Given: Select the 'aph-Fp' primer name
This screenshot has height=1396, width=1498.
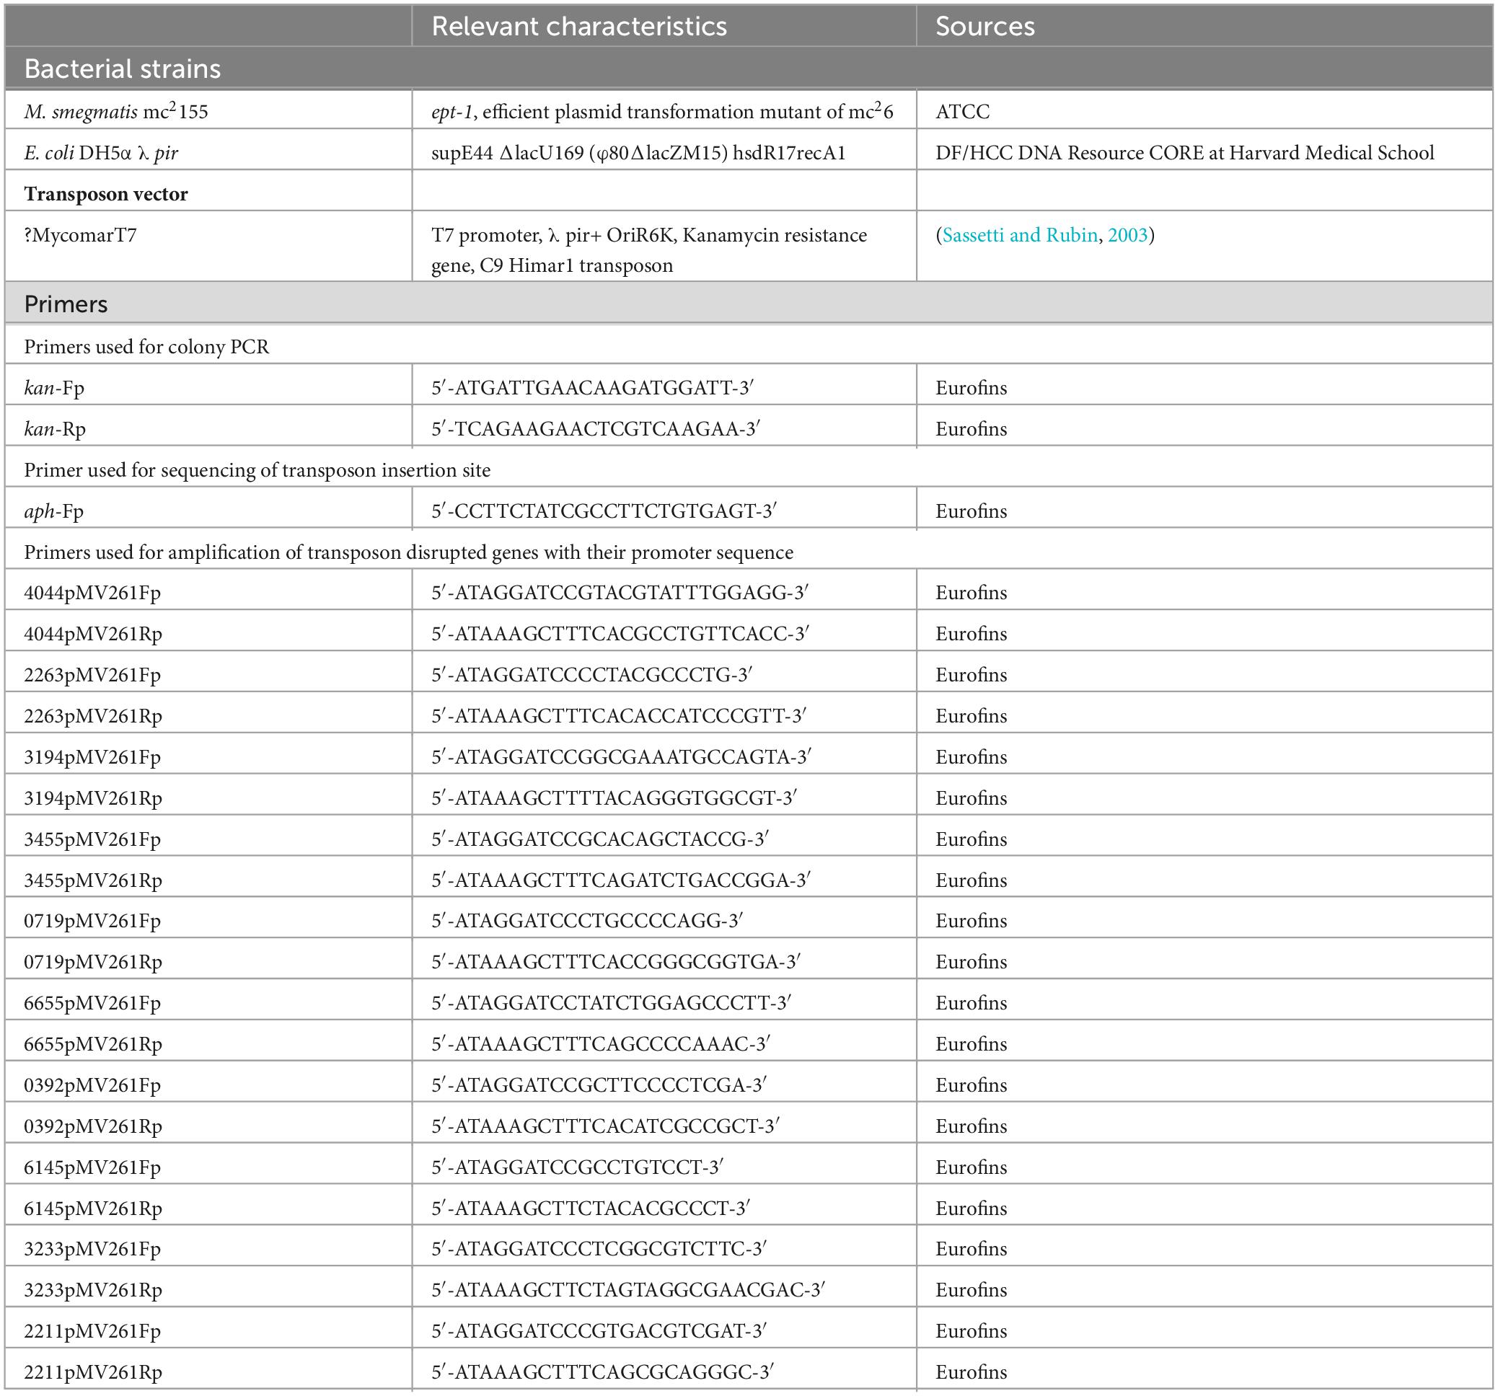Looking at the screenshot, I should click(x=53, y=511).
